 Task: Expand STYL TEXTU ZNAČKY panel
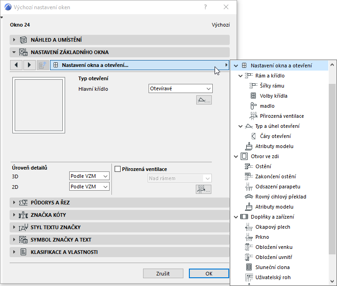click(x=14, y=227)
